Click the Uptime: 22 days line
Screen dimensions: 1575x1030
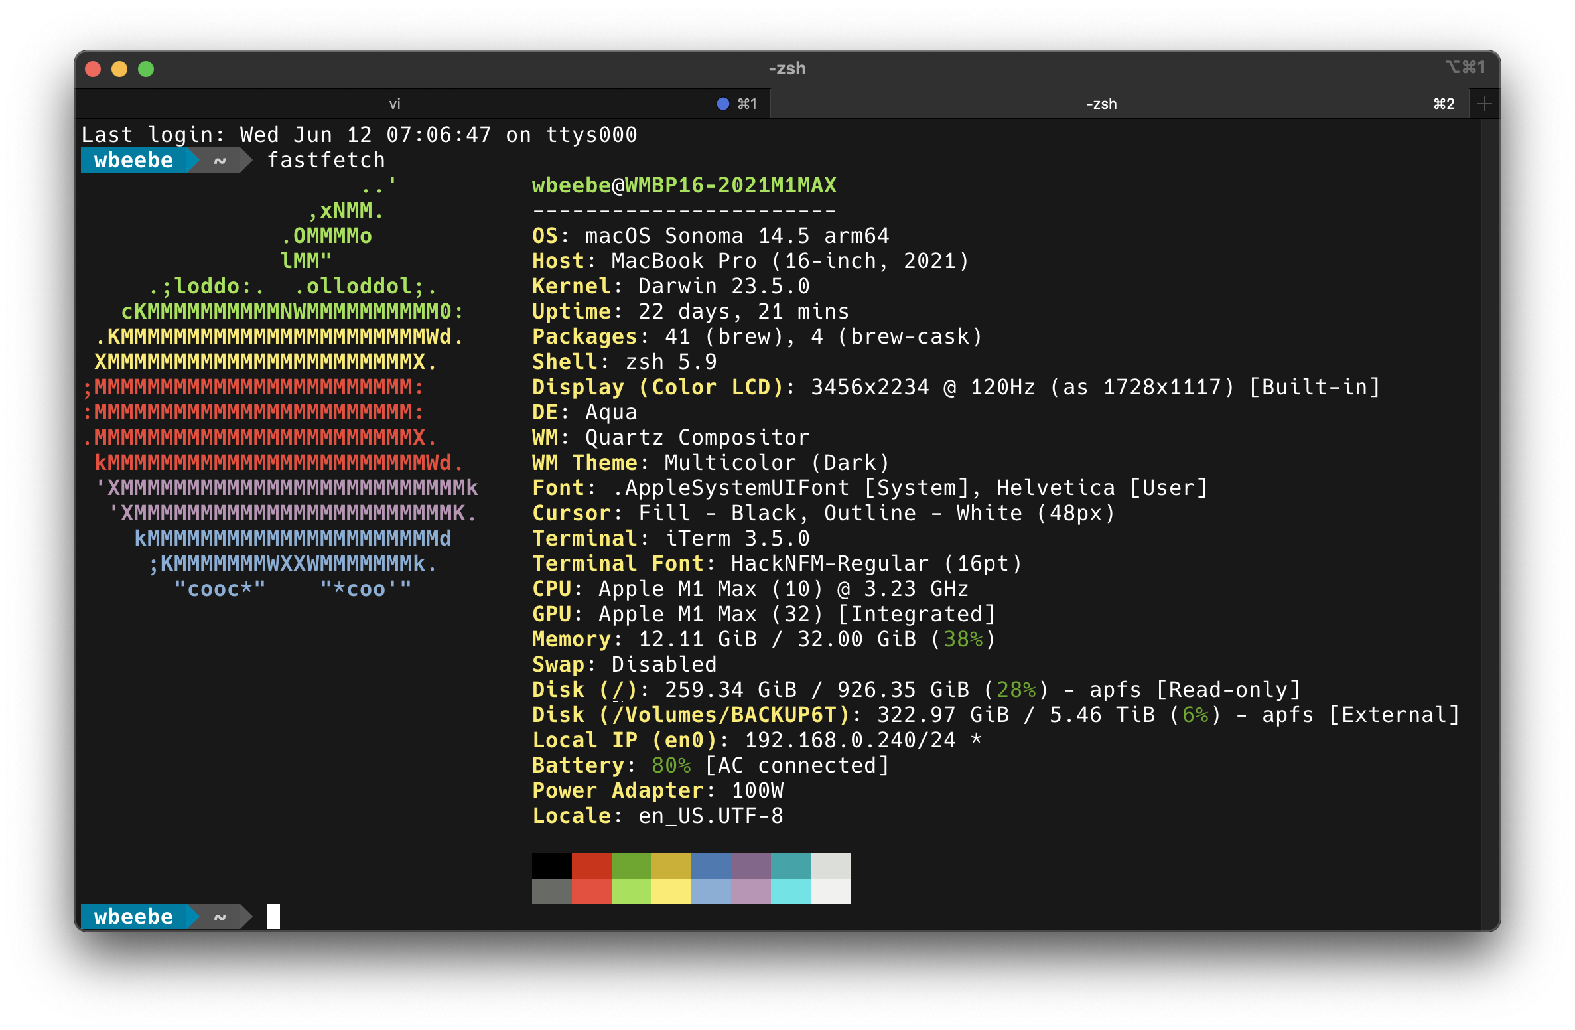tap(691, 311)
